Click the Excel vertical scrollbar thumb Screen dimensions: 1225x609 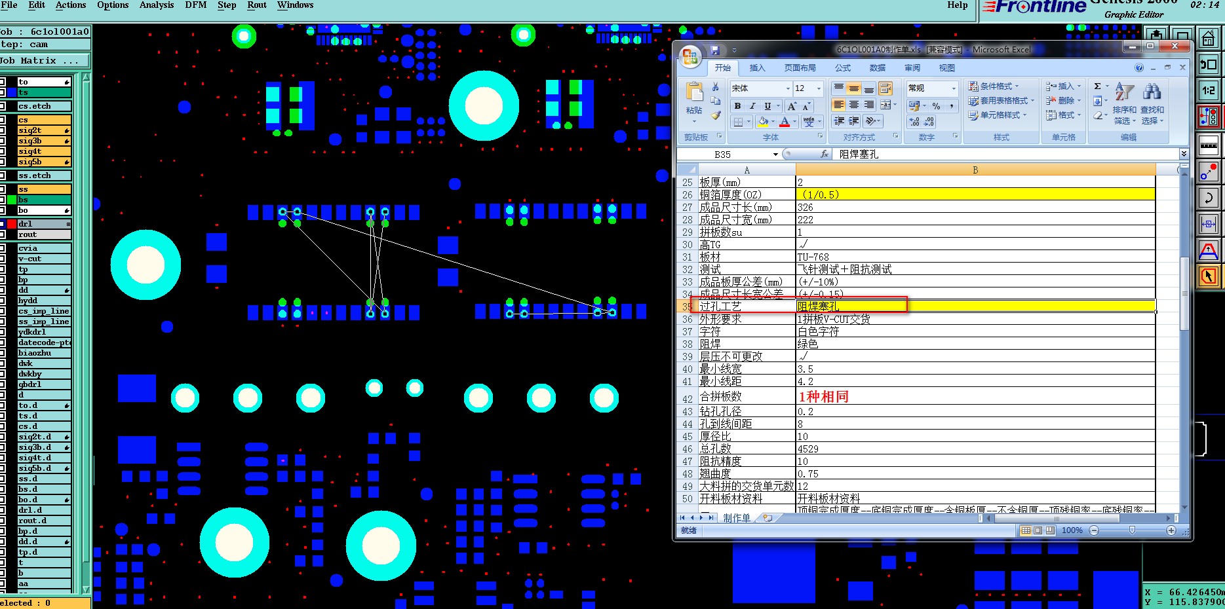1184,293
